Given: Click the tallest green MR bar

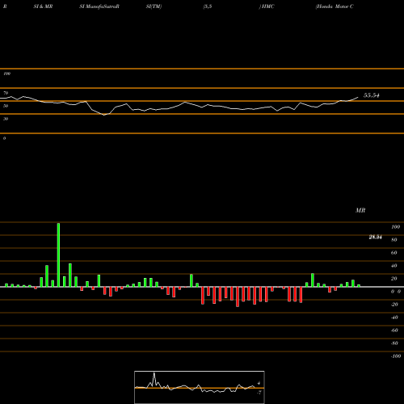Looking at the screenshot, I should [58, 255].
